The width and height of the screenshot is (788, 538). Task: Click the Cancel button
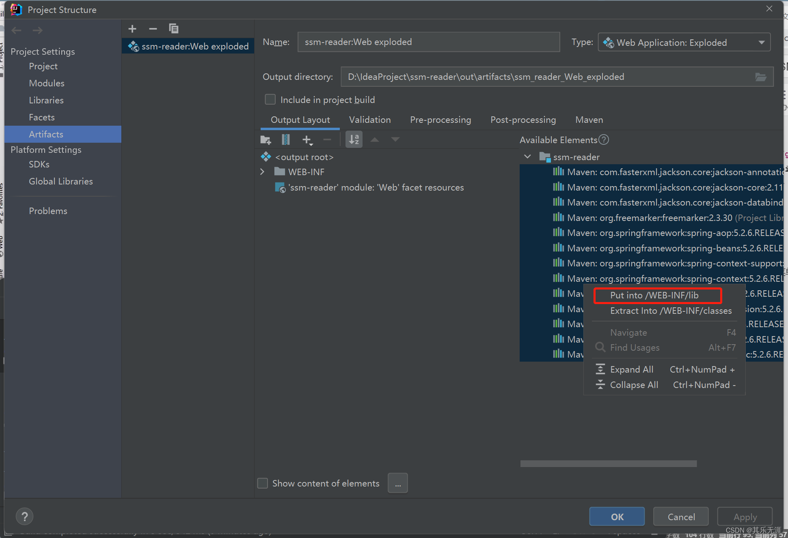pyautogui.click(x=681, y=517)
